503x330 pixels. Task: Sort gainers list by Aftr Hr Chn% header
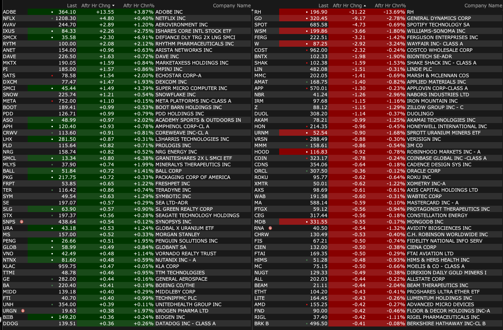pyautogui.click(x=139, y=5)
